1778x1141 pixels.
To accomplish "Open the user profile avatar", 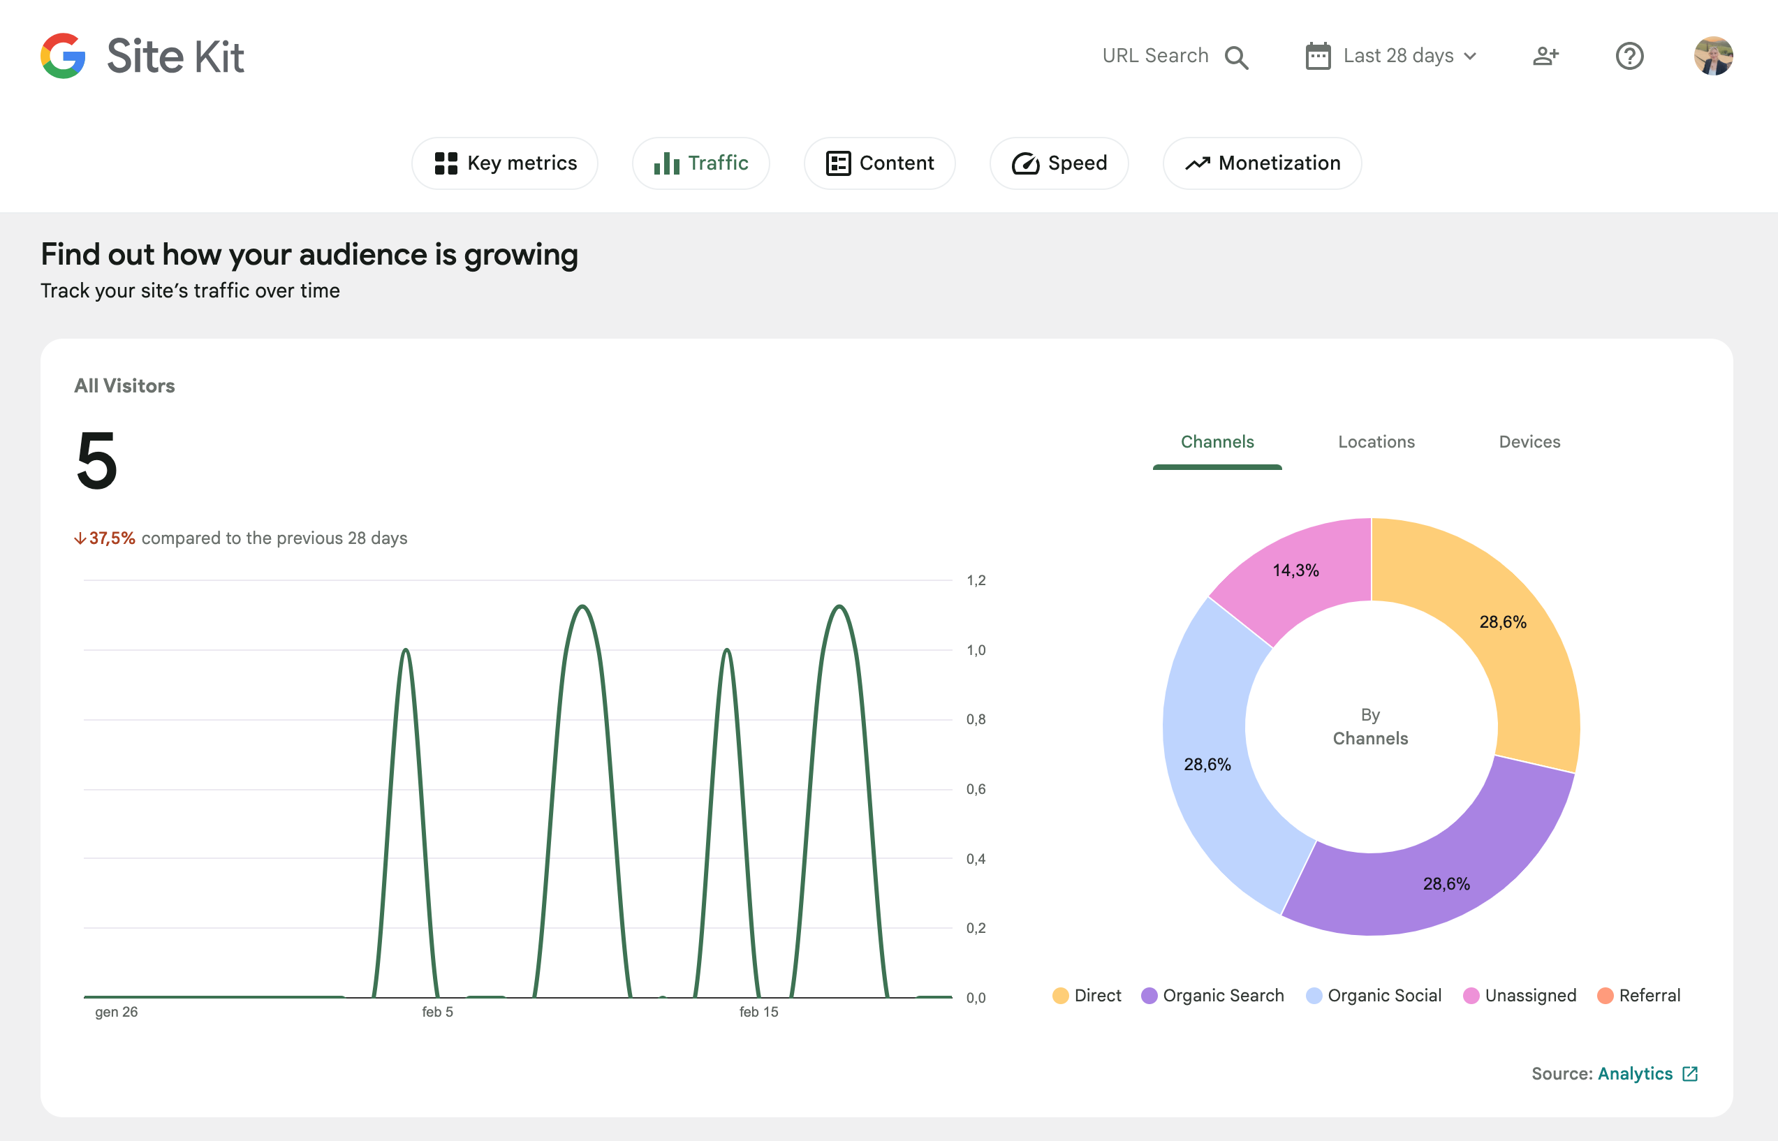I will pyautogui.click(x=1713, y=57).
